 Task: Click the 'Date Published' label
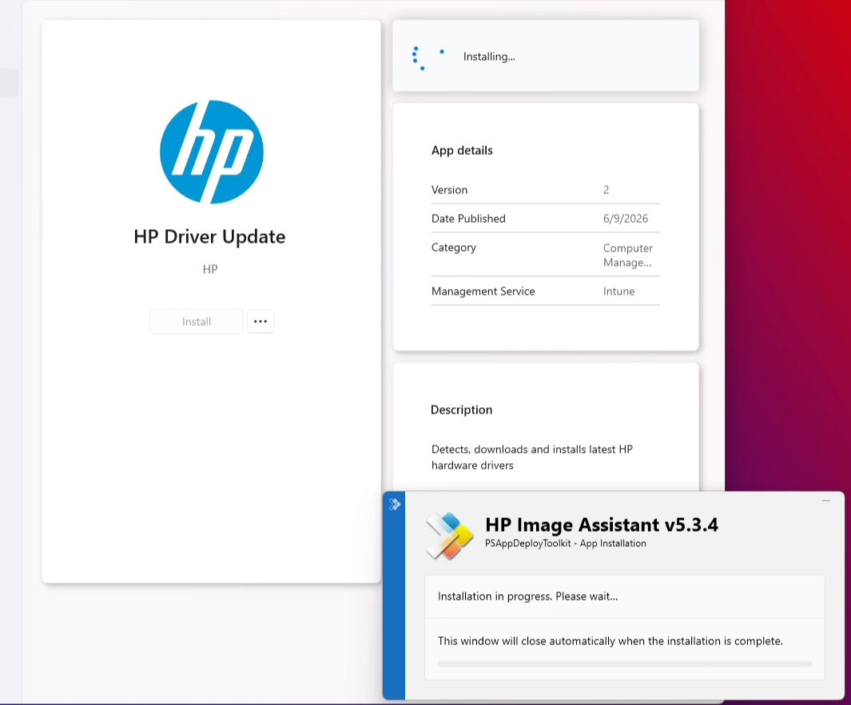[468, 219]
